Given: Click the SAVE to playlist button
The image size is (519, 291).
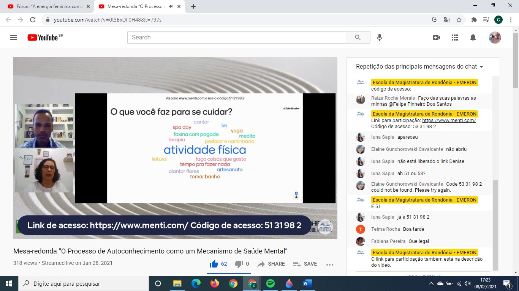Looking at the screenshot, I should click(305, 264).
